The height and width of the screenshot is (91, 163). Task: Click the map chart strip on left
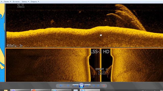(2, 43)
